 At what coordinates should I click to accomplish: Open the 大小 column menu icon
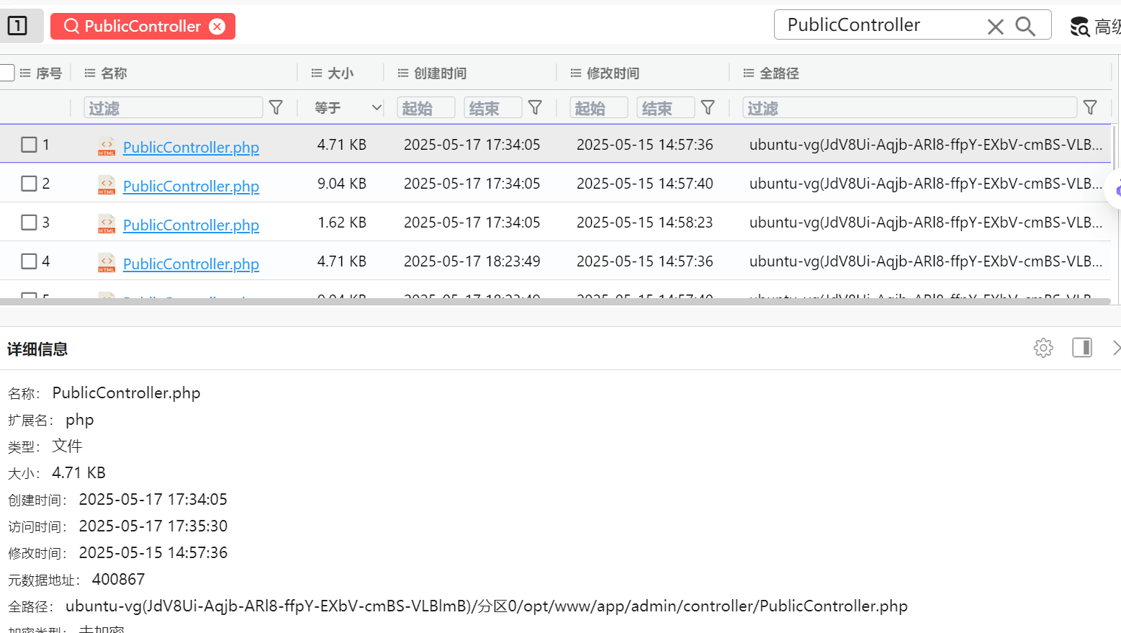[x=317, y=73]
